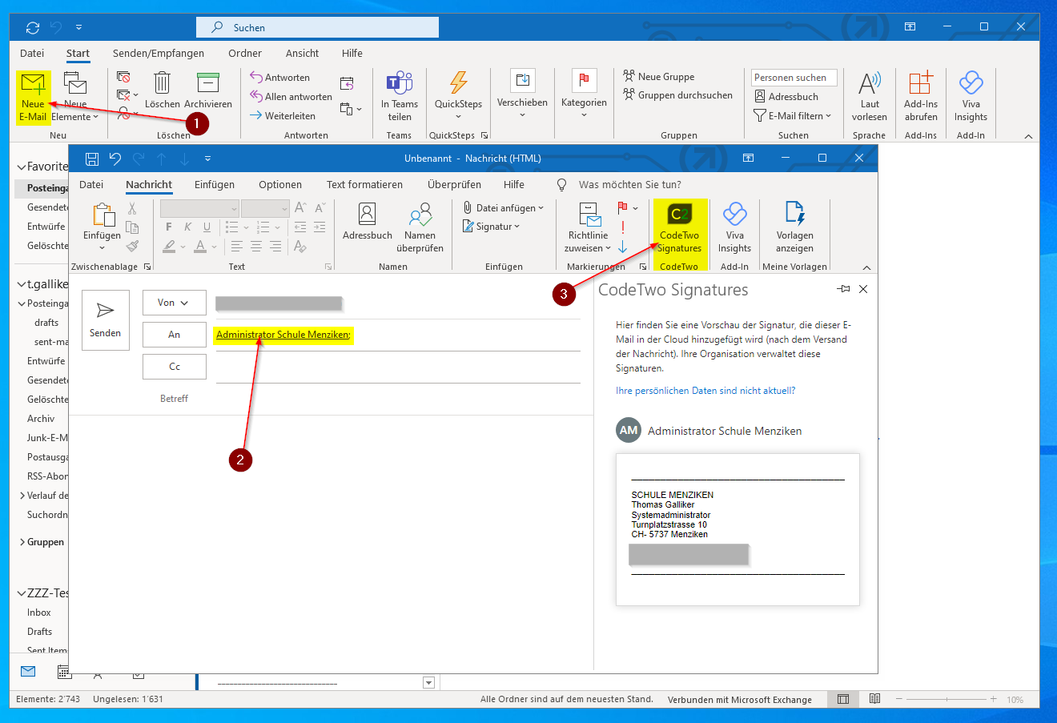Click the CodeTwo Signatures ribbon icon
This screenshot has width=1057, height=723.
[x=679, y=214]
